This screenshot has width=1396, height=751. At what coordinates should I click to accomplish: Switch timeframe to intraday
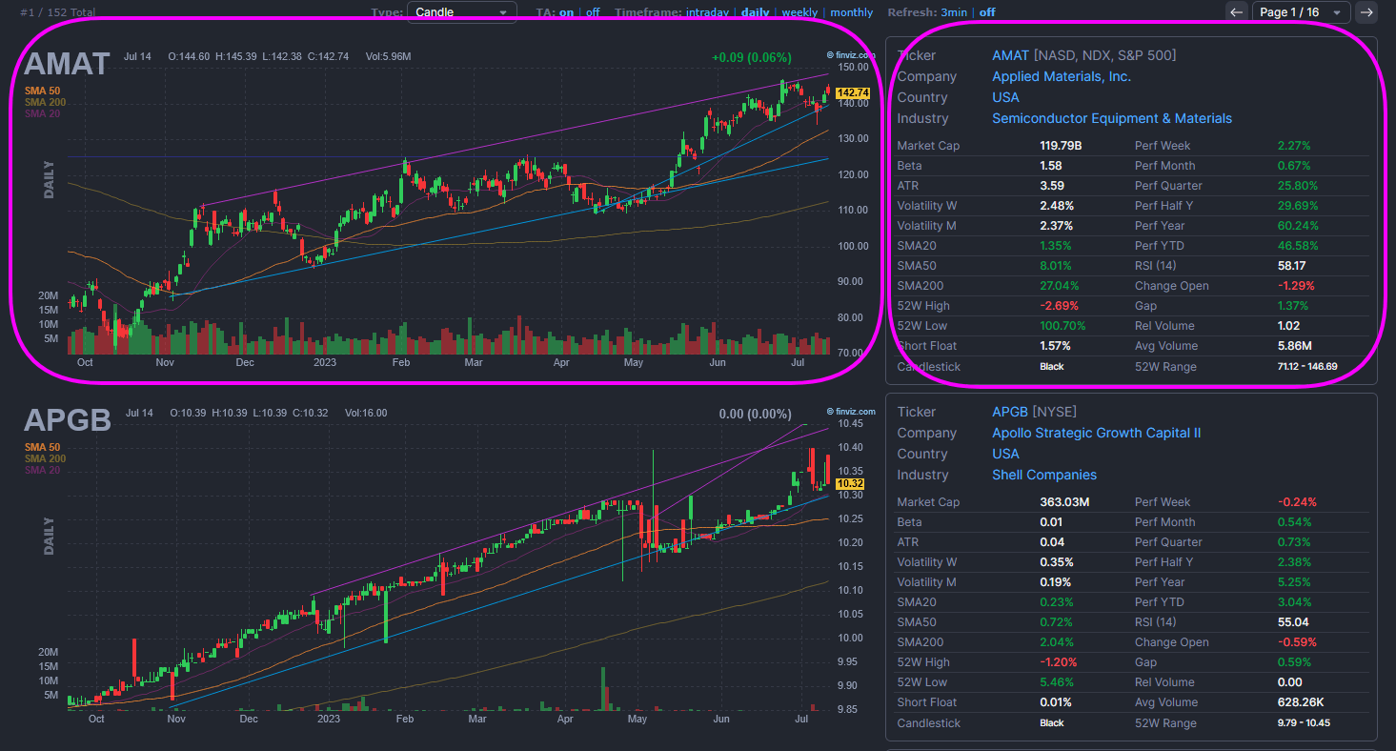707,12
